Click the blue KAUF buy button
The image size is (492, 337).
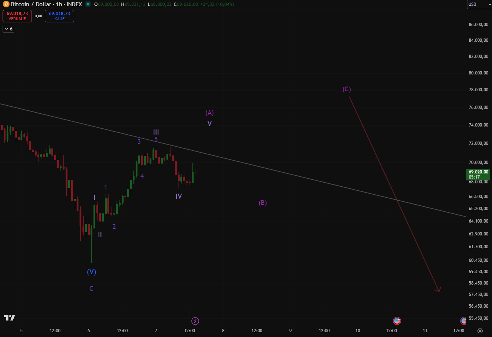click(x=59, y=16)
